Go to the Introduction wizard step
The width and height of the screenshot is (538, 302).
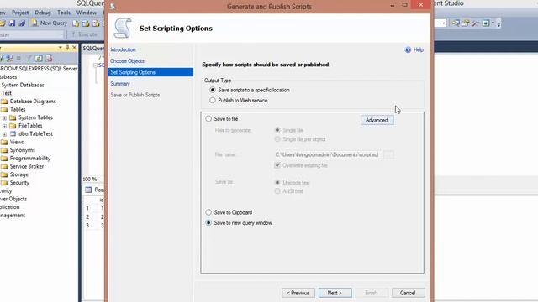pos(124,49)
